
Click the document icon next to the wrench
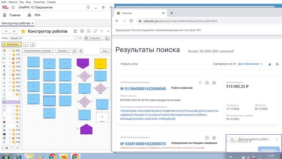(x=81, y=51)
